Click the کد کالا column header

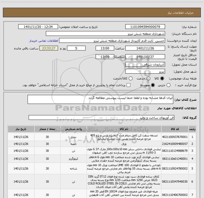175,129
